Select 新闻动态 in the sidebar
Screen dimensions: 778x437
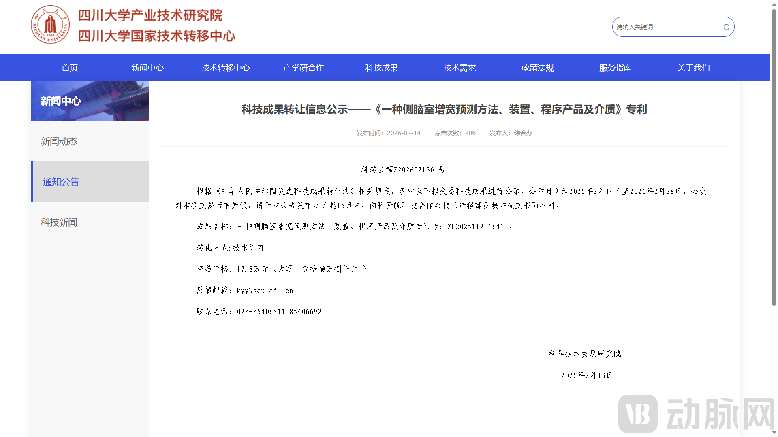pos(59,141)
